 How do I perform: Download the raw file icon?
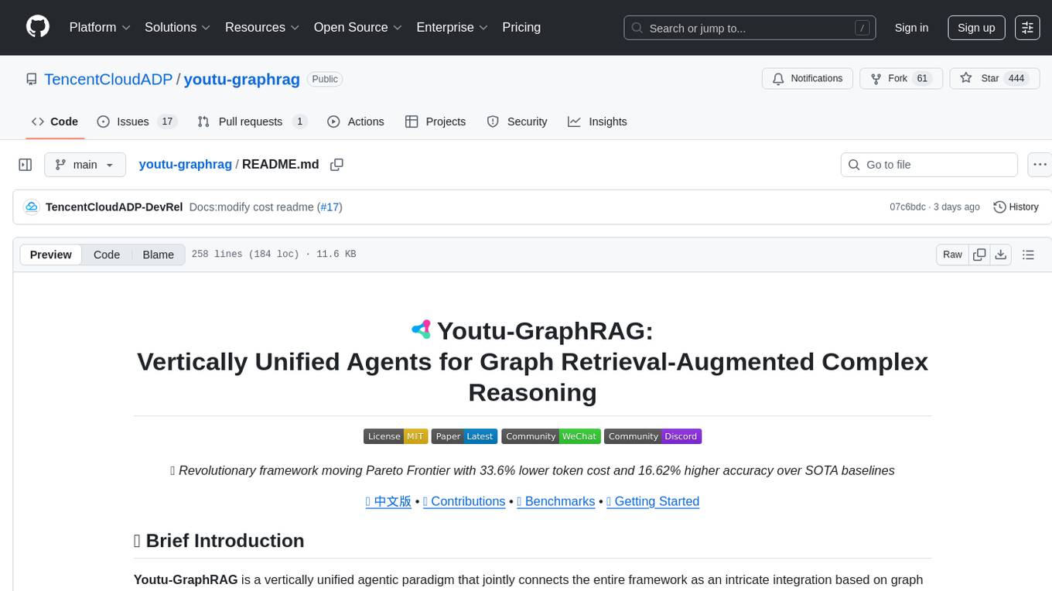[x=1001, y=255]
